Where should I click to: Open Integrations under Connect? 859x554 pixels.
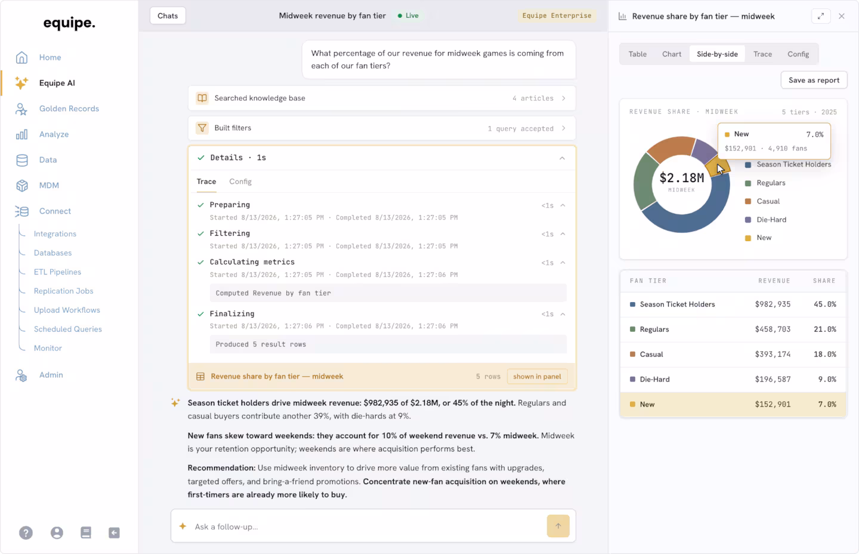coord(55,234)
